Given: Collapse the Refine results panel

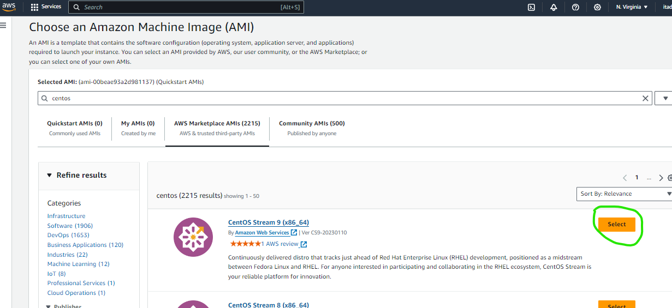Looking at the screenshot, I should click(50, 175).
